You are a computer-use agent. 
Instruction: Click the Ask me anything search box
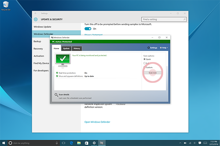click(x=34, y=143)
